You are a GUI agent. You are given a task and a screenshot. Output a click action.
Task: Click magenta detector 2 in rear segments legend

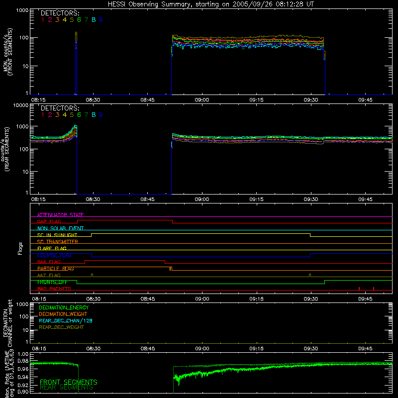tap(50, 115)
